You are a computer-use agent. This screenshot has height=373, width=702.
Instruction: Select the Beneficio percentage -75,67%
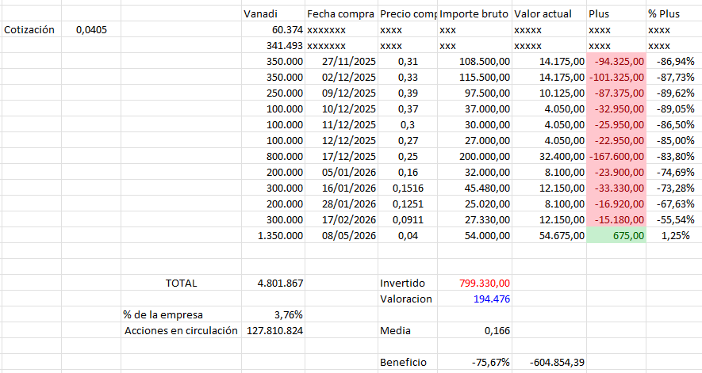click(474, 362)
